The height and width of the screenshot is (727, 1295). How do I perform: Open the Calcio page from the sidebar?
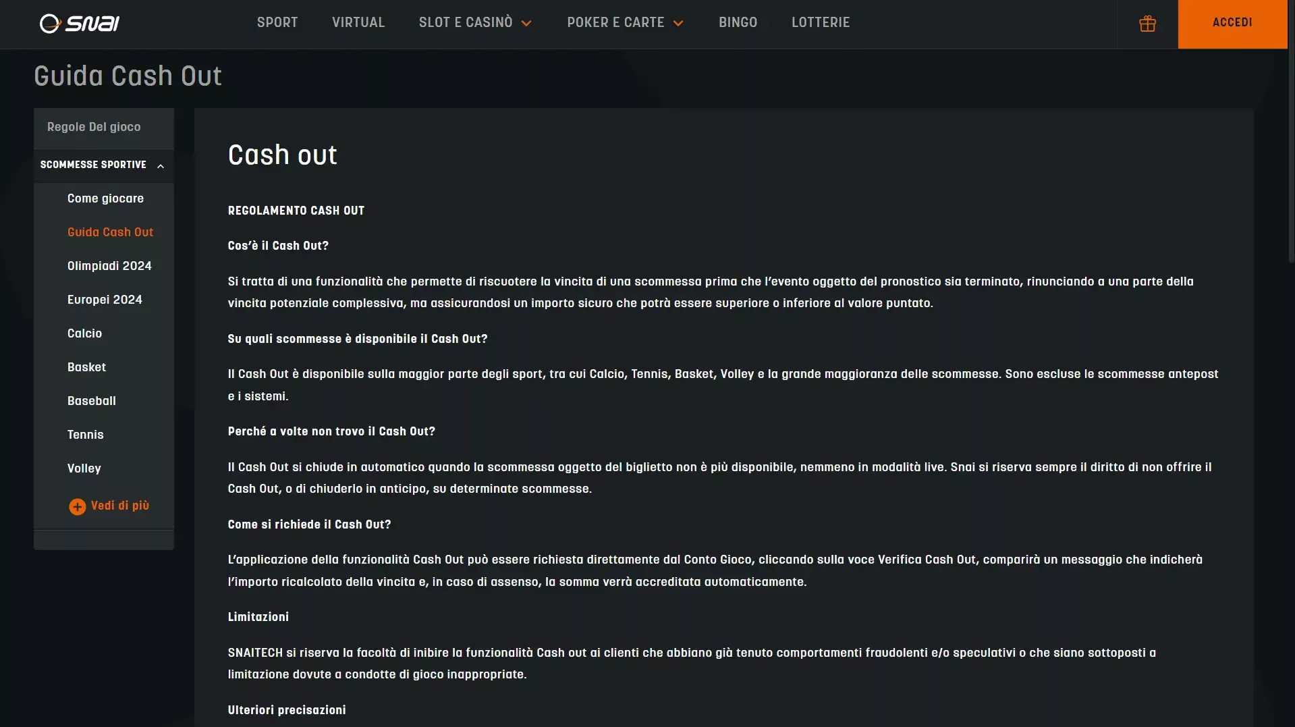(x=84, y=333)
